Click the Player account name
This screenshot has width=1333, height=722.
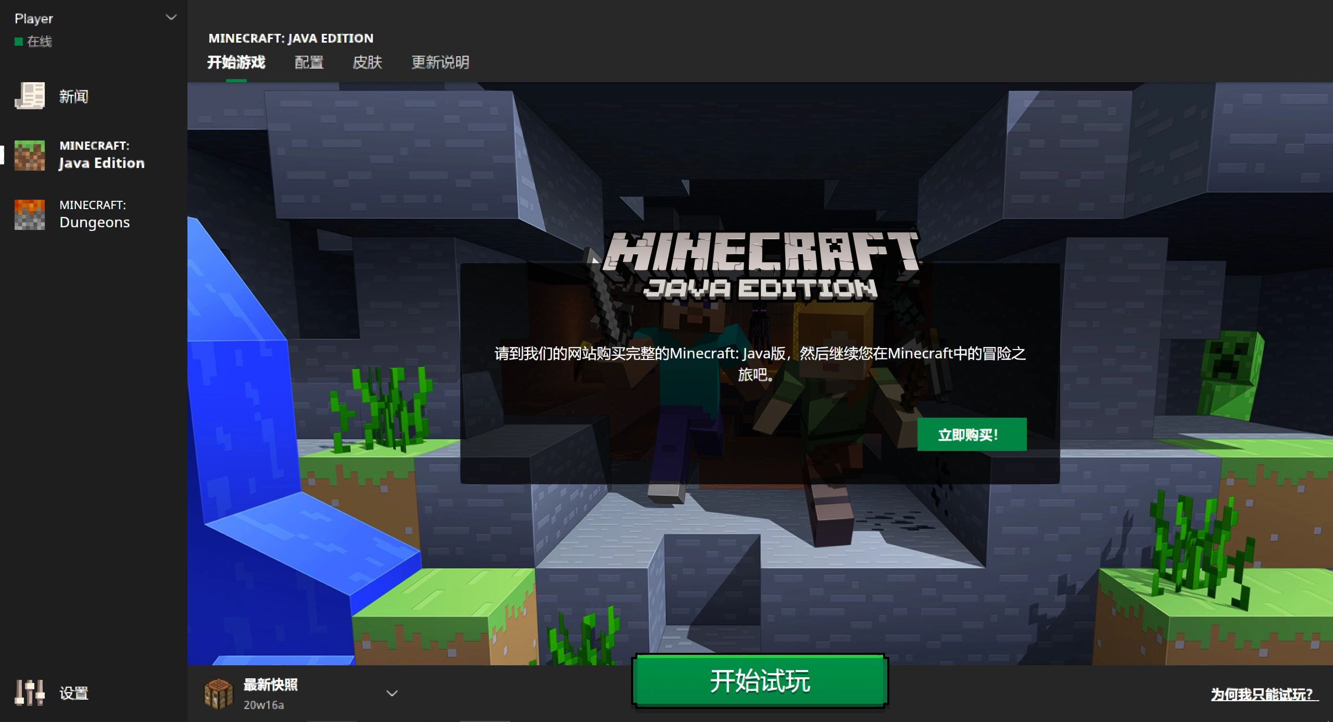click(34, 19)
